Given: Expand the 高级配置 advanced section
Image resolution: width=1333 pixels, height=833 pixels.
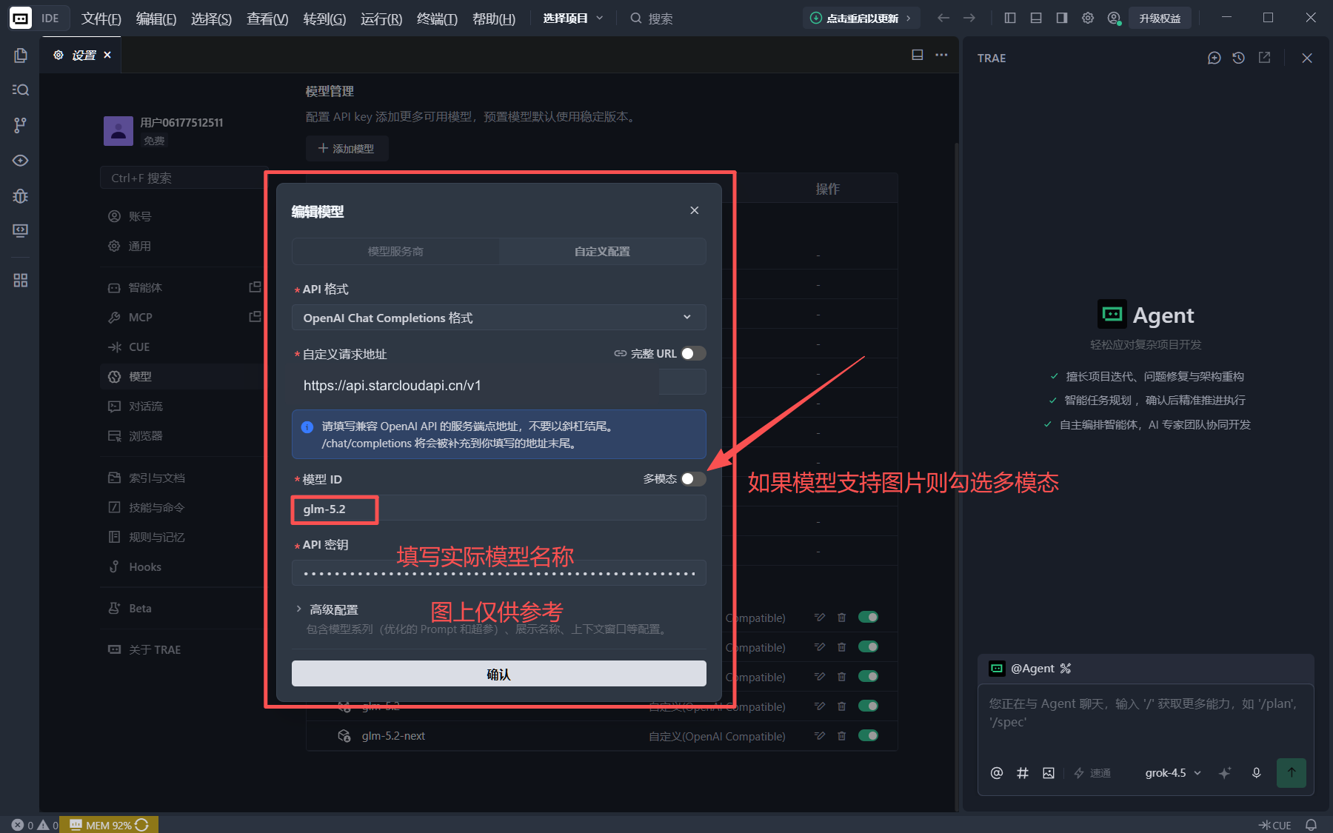Looking at the screenshot, I should [x=327, y=609].
